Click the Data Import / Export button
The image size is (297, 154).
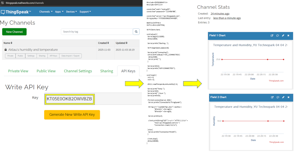(x=70, y=56)
